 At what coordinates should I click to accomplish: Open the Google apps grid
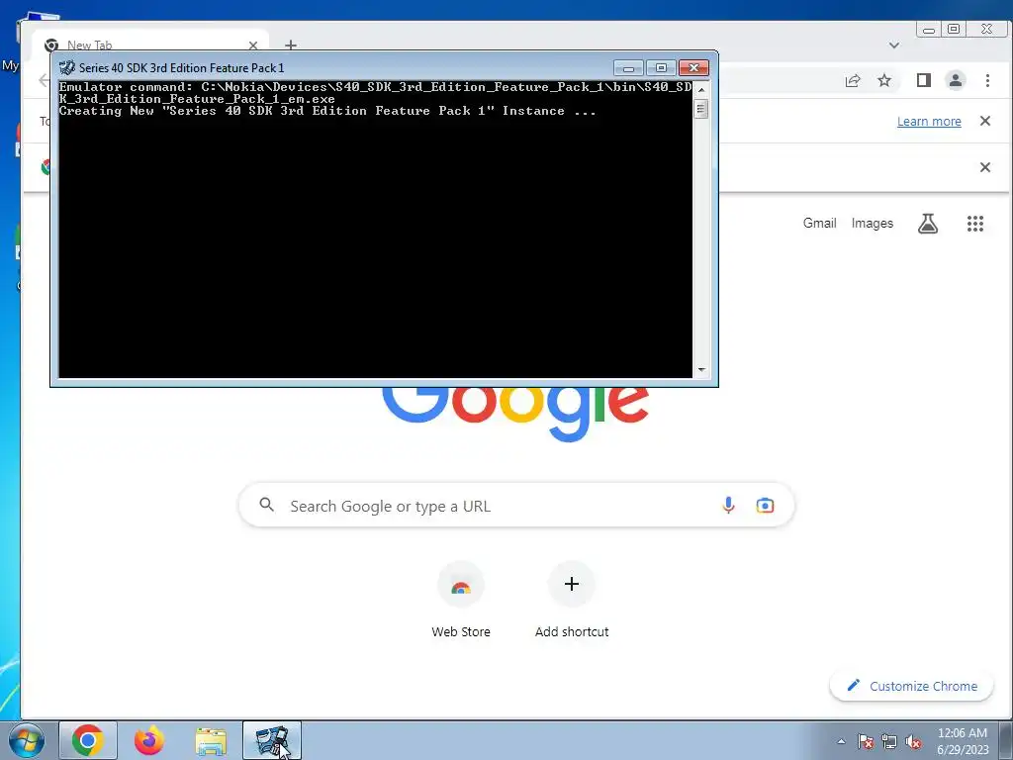(974, 224)
